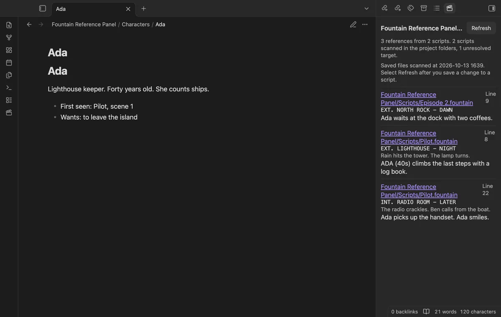Image resolution: width=501 pixels, height=317 pixels.
Task: Toggle the right sidebar panel icon
Action: [x=492, y=8]
